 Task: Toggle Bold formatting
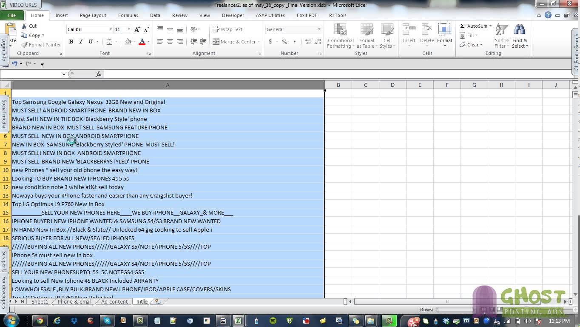71,42
